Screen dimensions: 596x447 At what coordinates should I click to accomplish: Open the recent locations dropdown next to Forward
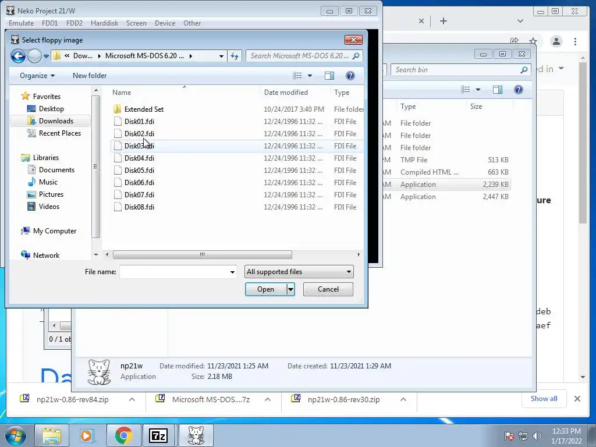[x=46, y=56]
